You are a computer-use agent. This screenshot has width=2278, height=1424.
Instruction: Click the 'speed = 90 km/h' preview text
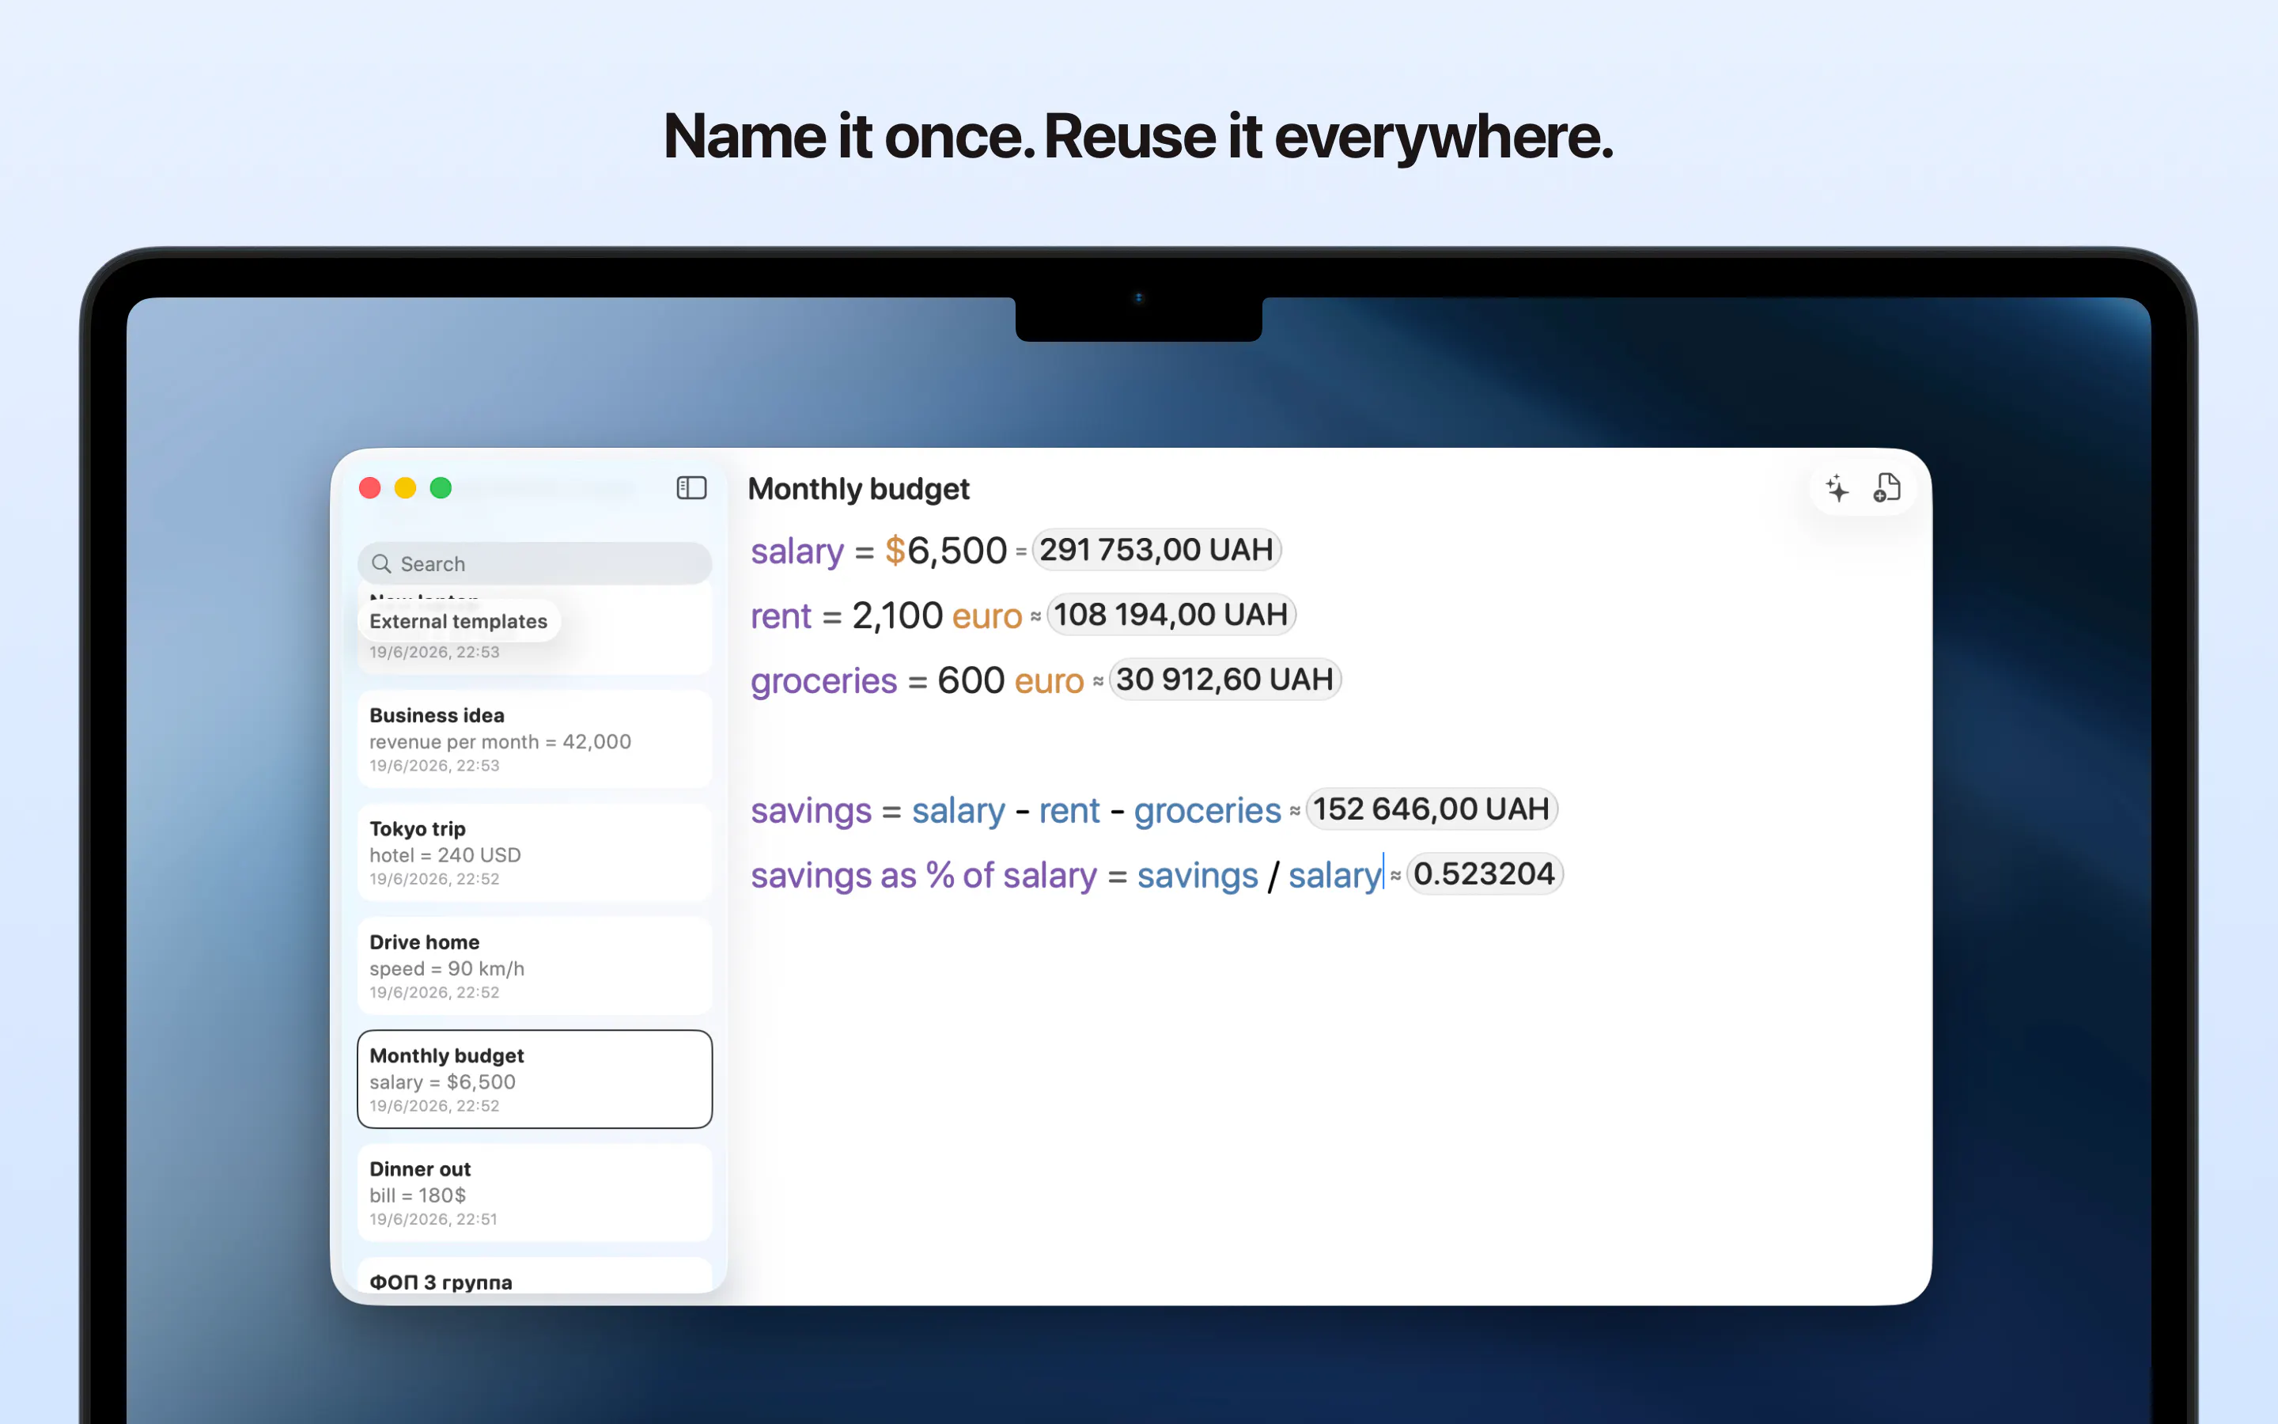[x=447, y=969]
